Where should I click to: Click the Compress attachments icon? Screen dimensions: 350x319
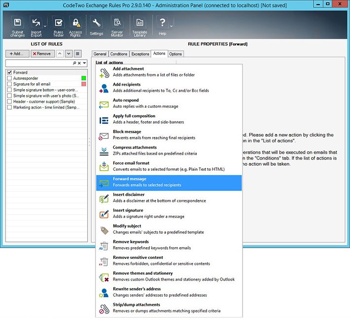104,151
